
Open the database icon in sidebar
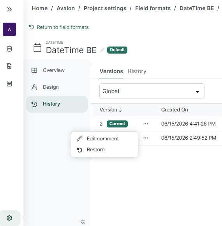click(x=9, y=49)
